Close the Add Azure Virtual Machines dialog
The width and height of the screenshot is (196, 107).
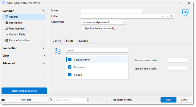pyautogui.click(x=189, y=3)
